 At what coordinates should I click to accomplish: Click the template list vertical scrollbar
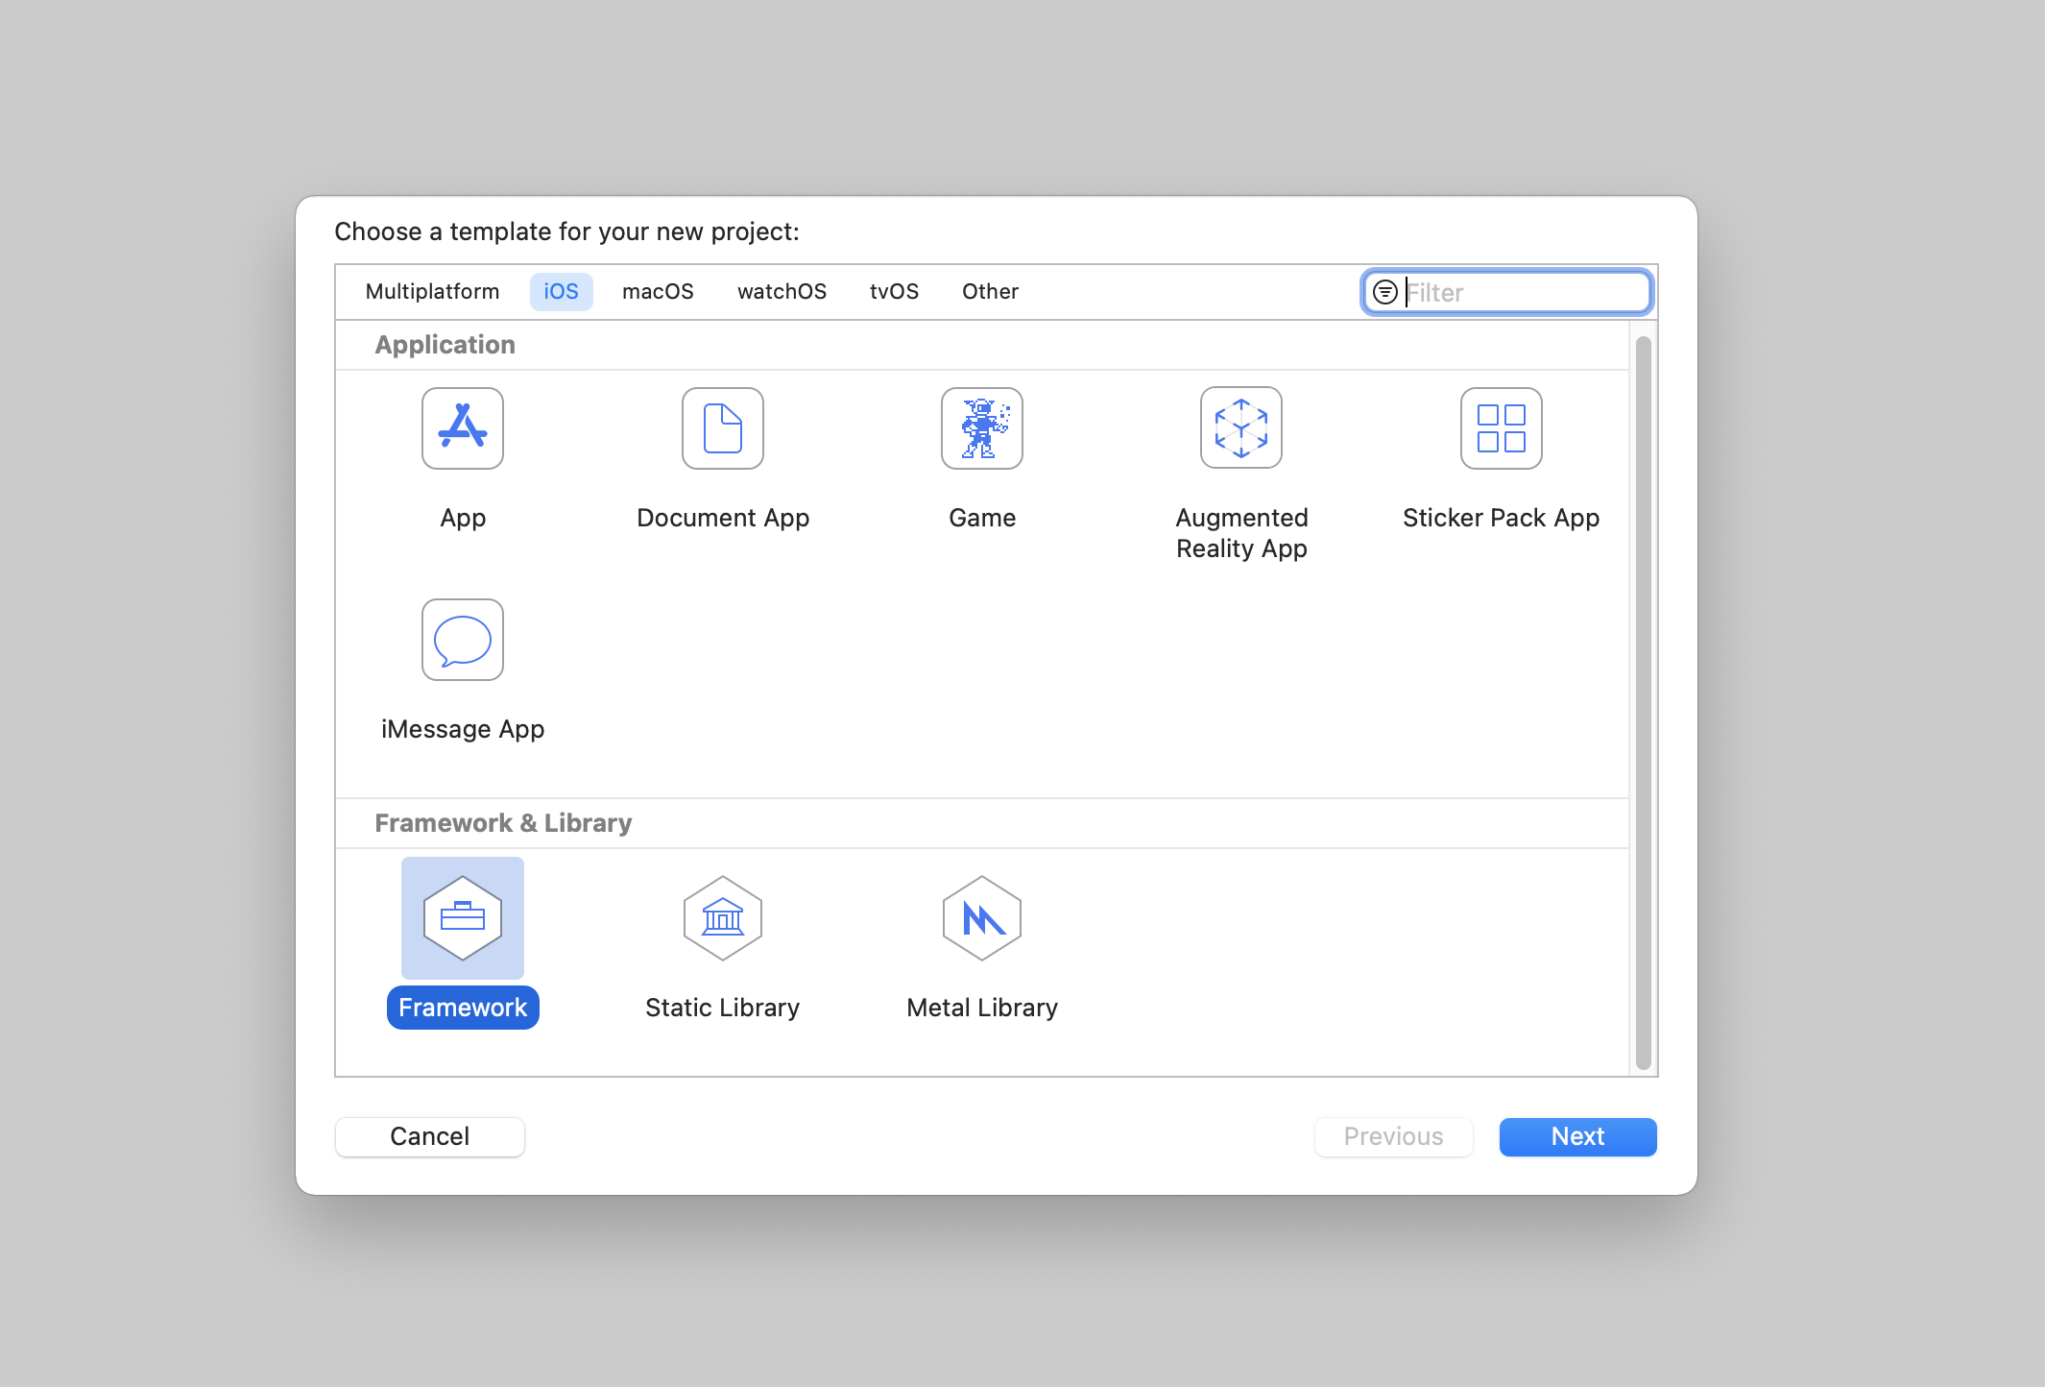click(1643, 701)
